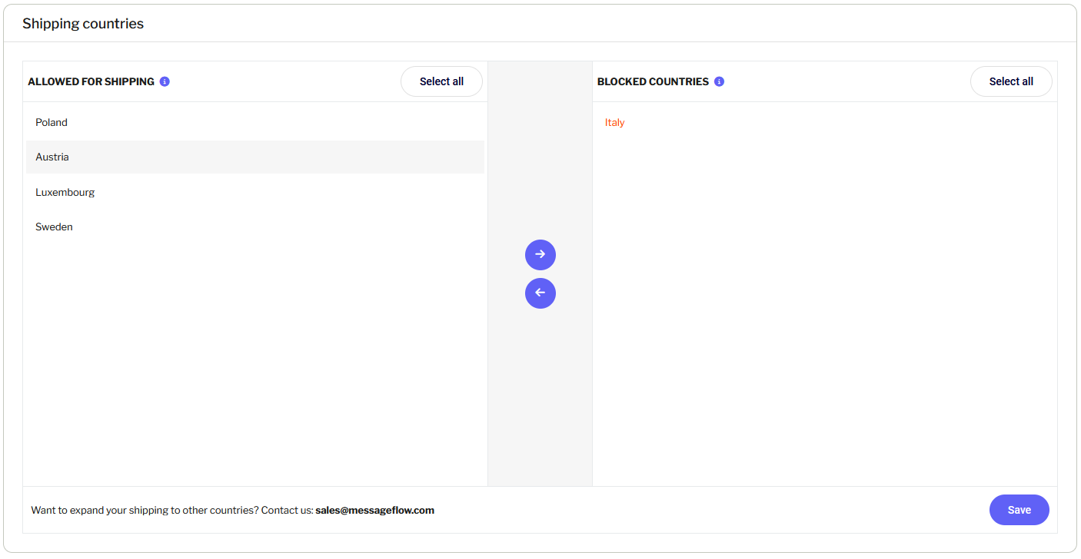Open the sales@messageflow.com contact email
The width and height of the screenshot is (1081, 559).
point(374,510)
